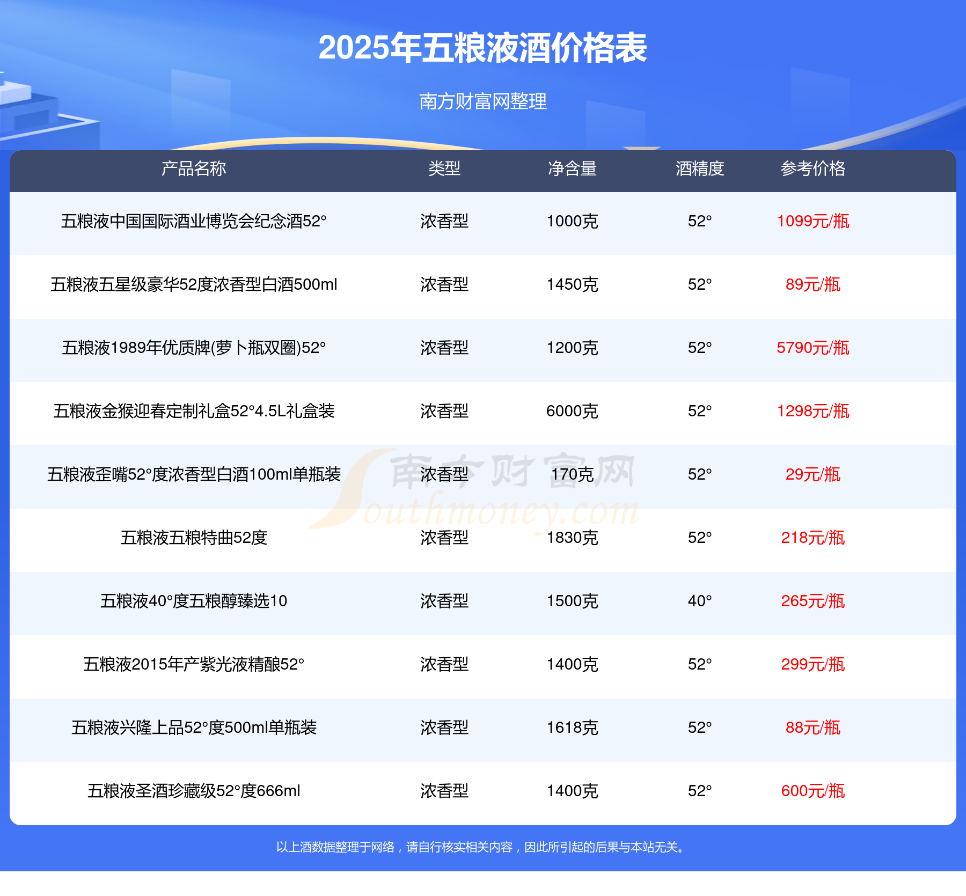The height and width of the screenshot is (896, 966).
Task: Click net content 1200克
Action: pos(572,348)
